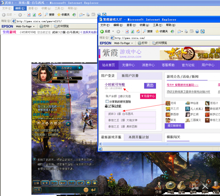Open 工具 menu in 紫霞游戏大厅 window
The height and width of the screenshot is (196, 220).
point(157,25)
